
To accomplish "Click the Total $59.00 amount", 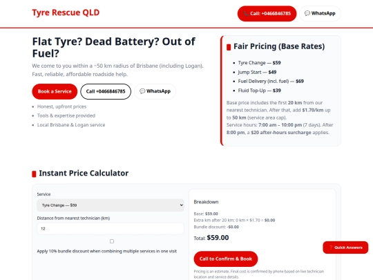I will click(x=218, y=238).
